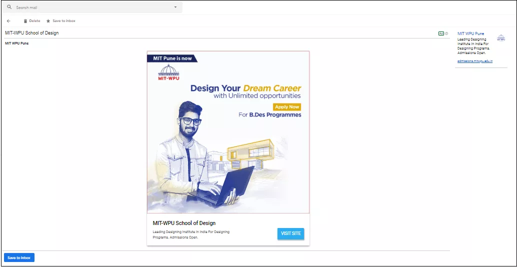Click the sender name MIT WPU Pune
Screen dimensions: 517x267
(x=16, y=43)
